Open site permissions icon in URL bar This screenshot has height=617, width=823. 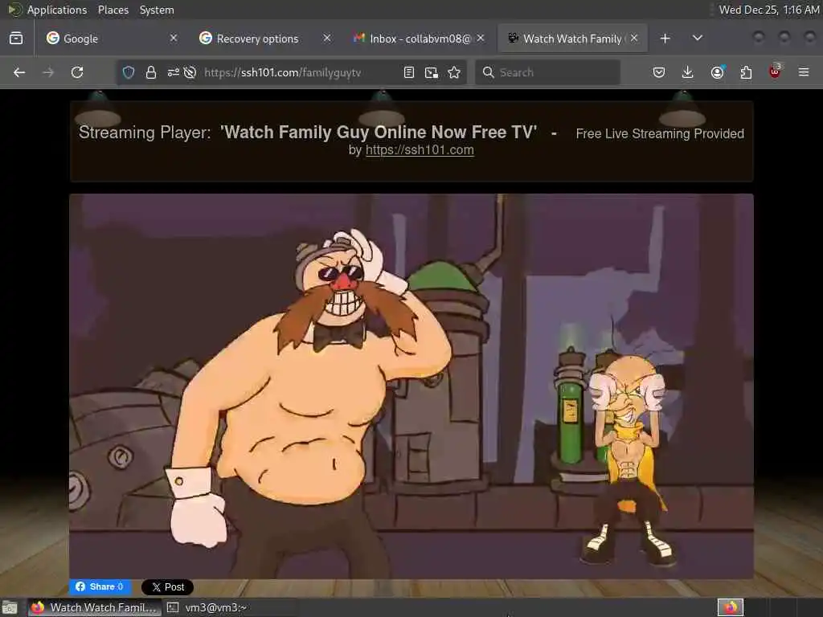point(174,72)
